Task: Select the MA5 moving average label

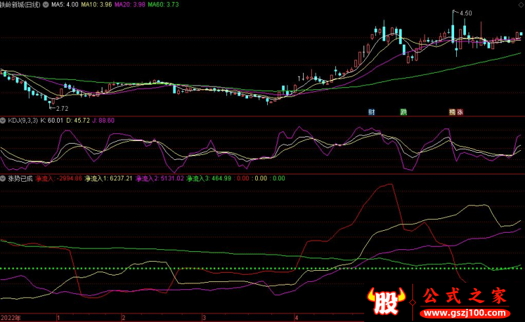Action: coord(64,5)
